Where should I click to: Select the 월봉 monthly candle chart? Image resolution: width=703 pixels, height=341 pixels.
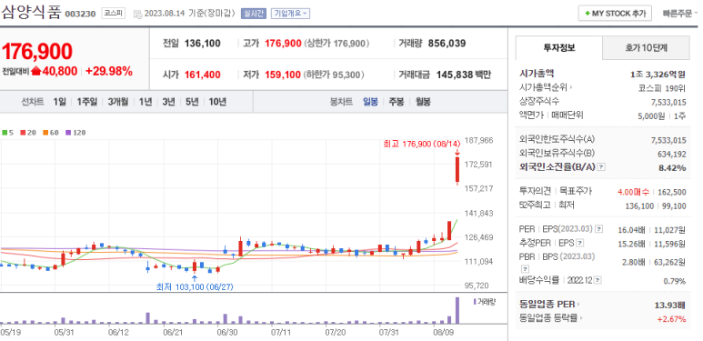tap(423, 102)
